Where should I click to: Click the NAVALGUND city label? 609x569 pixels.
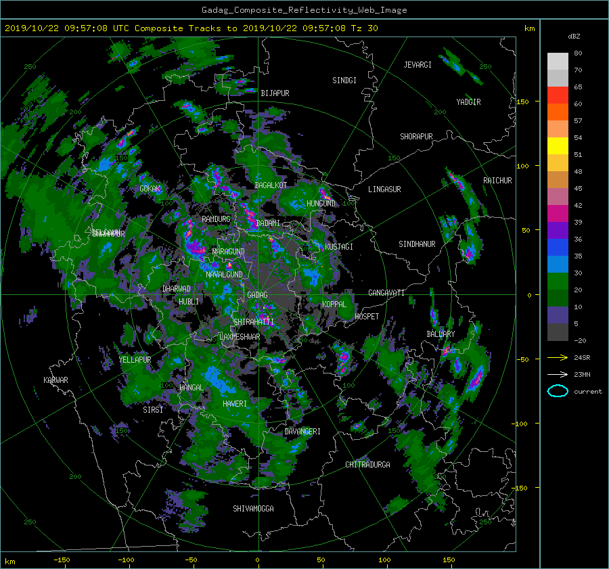click(224, 275)
